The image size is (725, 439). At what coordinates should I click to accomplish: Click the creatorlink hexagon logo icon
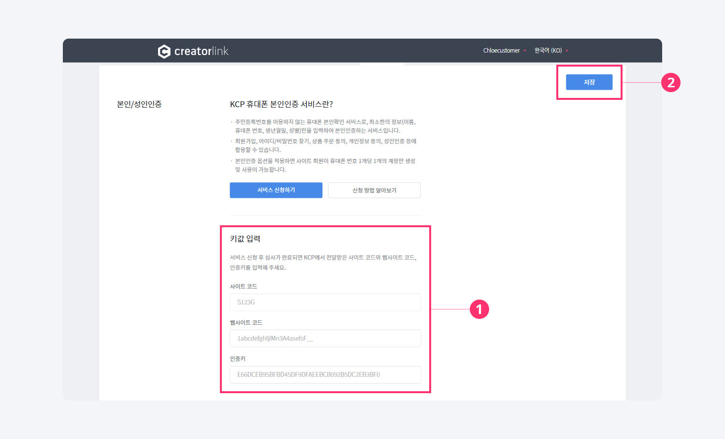tap(164, 51)
